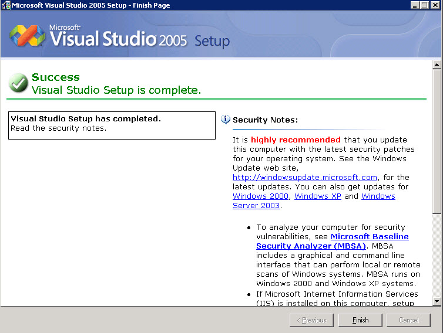Click the scrollbar down arrow
The width and height of the screenshot is (443, 333).
(x=437, y=301)
